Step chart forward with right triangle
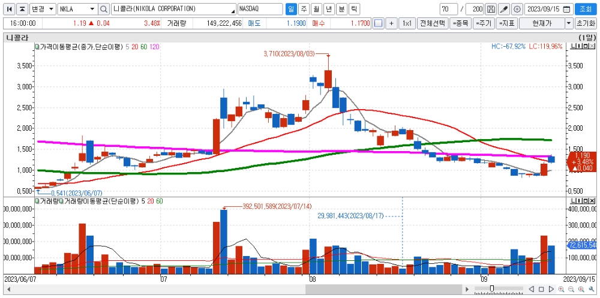The image size is (600, 298). click(551, 289)
